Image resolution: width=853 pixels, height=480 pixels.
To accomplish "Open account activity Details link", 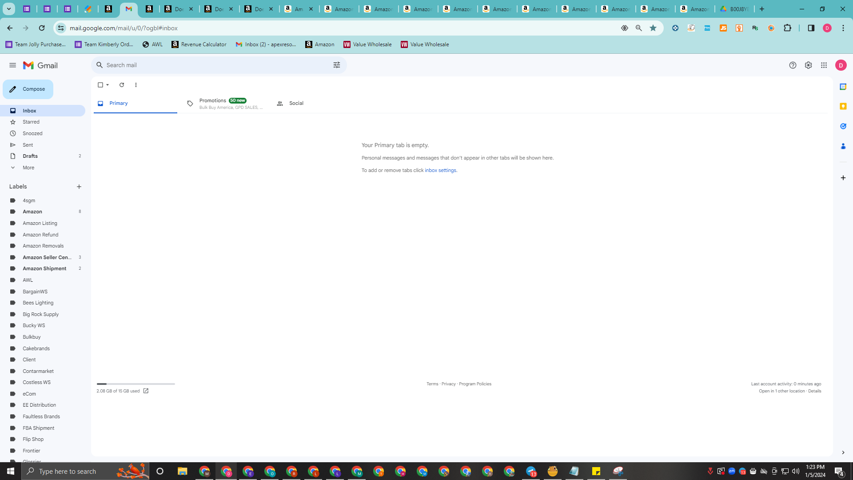I will [x=814, y=391].
